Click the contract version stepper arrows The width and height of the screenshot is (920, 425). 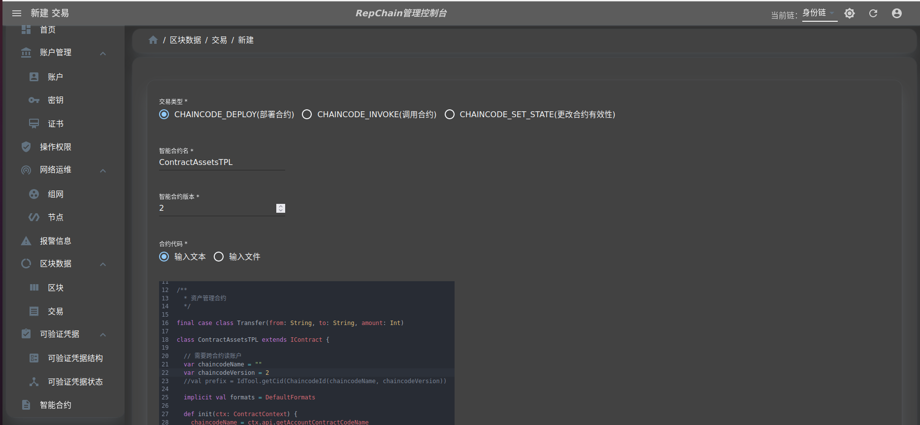click(x=281, y=208)
